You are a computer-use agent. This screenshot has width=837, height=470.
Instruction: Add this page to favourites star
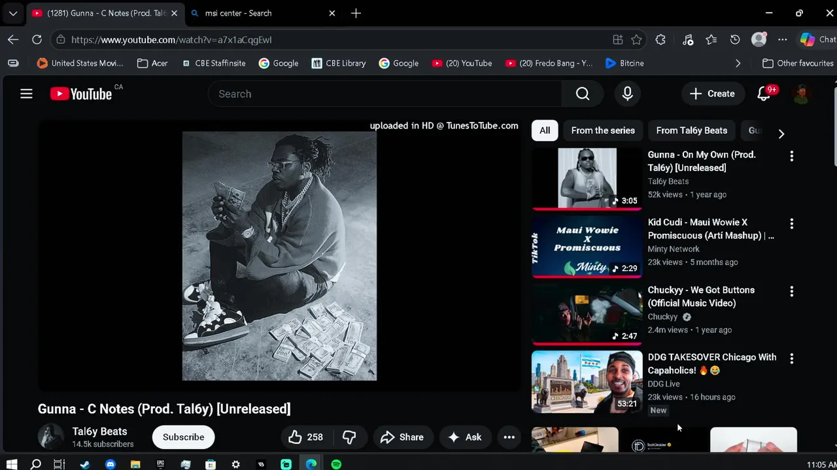point(636,40)
